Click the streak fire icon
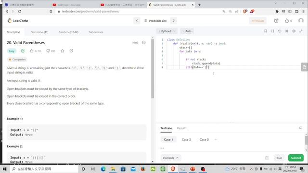308x173 pixels. coord(287,21)
